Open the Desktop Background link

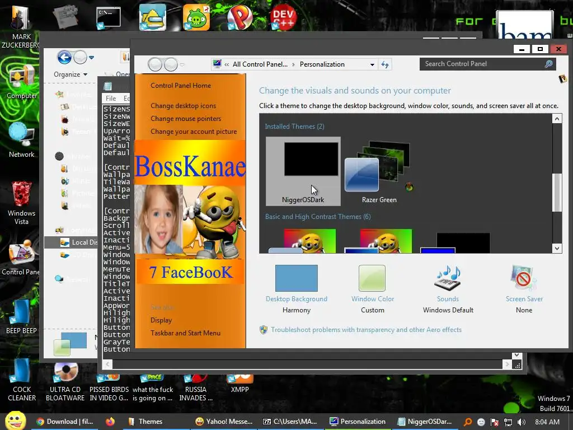pos(297,299)
